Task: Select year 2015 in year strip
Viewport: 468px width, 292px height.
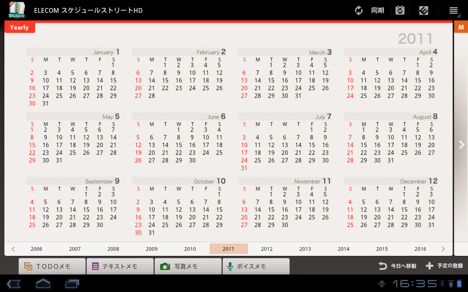Action: point(382,249)
